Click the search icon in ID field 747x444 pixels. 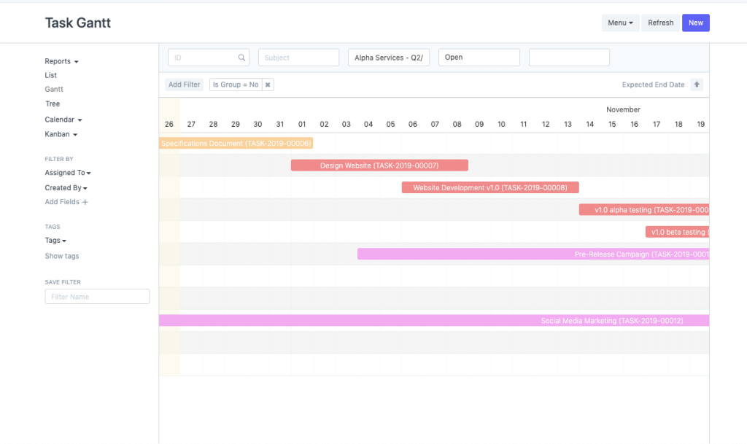[241, 58]
